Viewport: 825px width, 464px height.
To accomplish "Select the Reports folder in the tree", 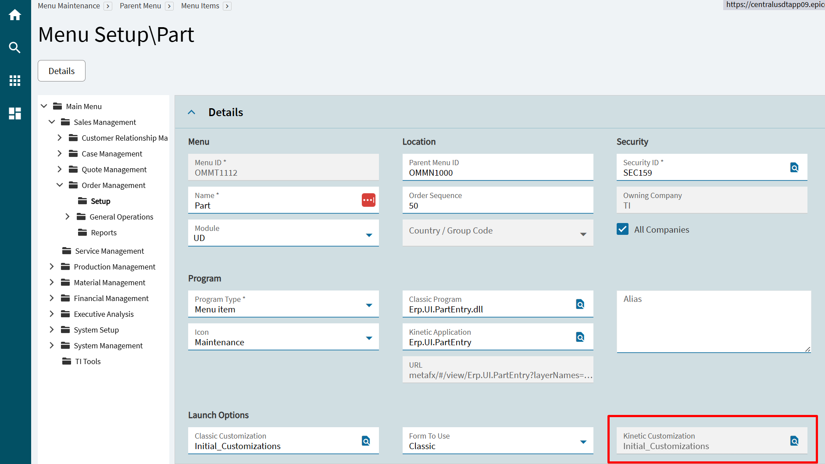I will pos(104,233).
